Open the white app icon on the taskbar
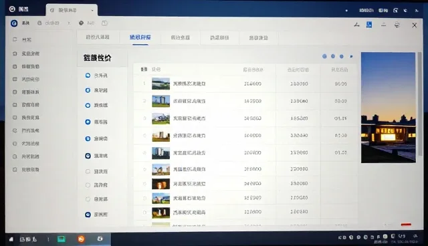 [100, 239]
